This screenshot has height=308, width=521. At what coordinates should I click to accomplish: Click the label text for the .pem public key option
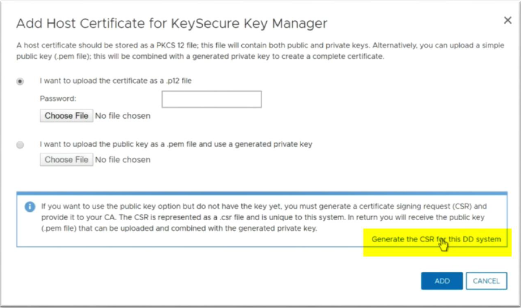pos(176,144)
